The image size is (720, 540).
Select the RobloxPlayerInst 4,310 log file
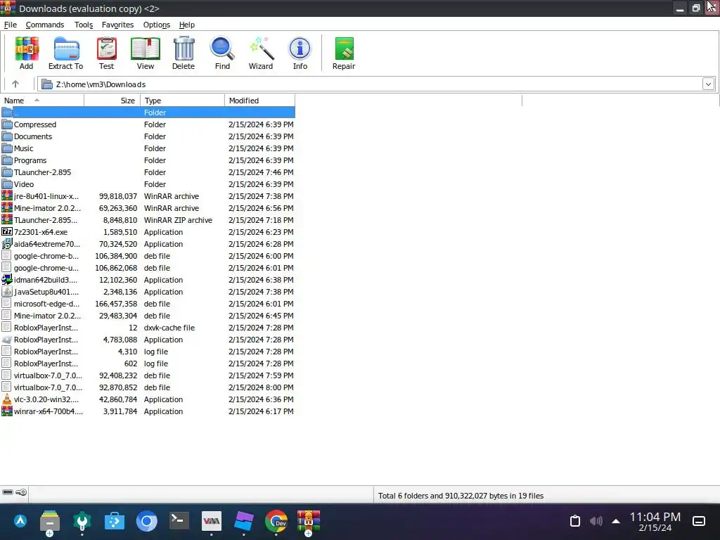tap(148, 352)
